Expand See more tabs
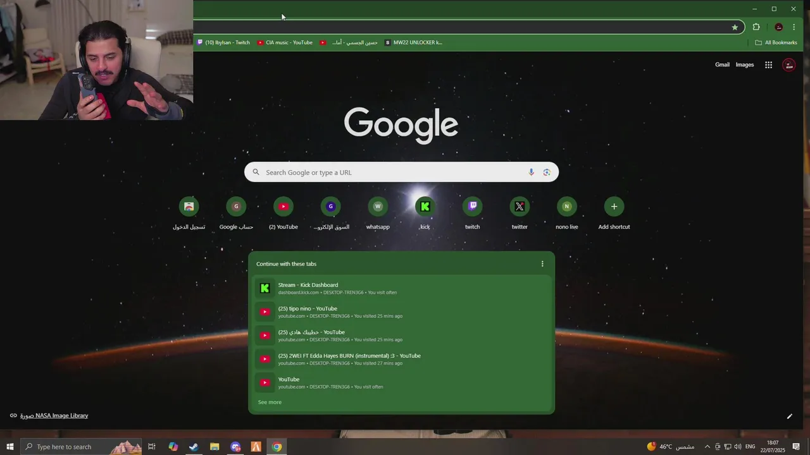The height and width of the screenshot is (455, 810). 270,402
